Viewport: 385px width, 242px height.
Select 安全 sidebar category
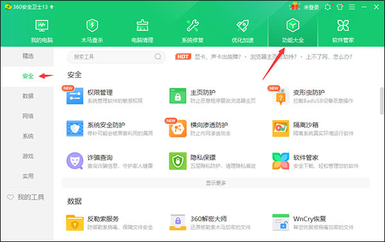click(28, 76)
